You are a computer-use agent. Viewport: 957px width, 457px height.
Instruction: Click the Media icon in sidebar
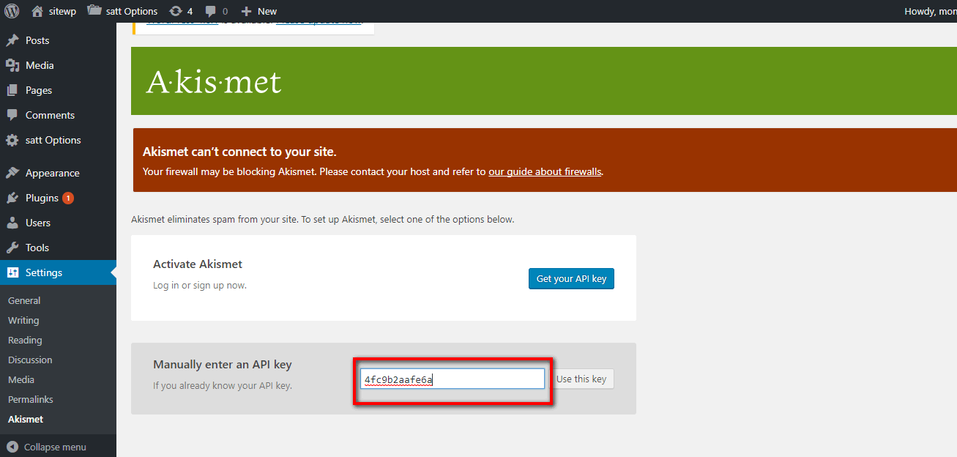pos(12,65)
